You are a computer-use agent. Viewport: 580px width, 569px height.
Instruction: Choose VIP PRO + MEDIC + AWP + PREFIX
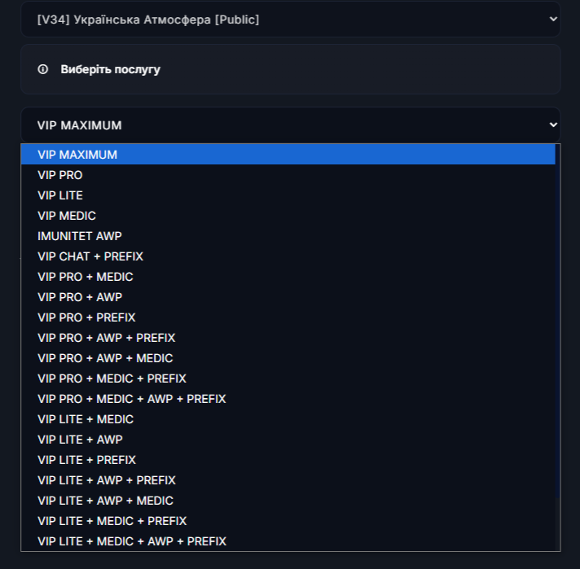(x=132, y=399)
